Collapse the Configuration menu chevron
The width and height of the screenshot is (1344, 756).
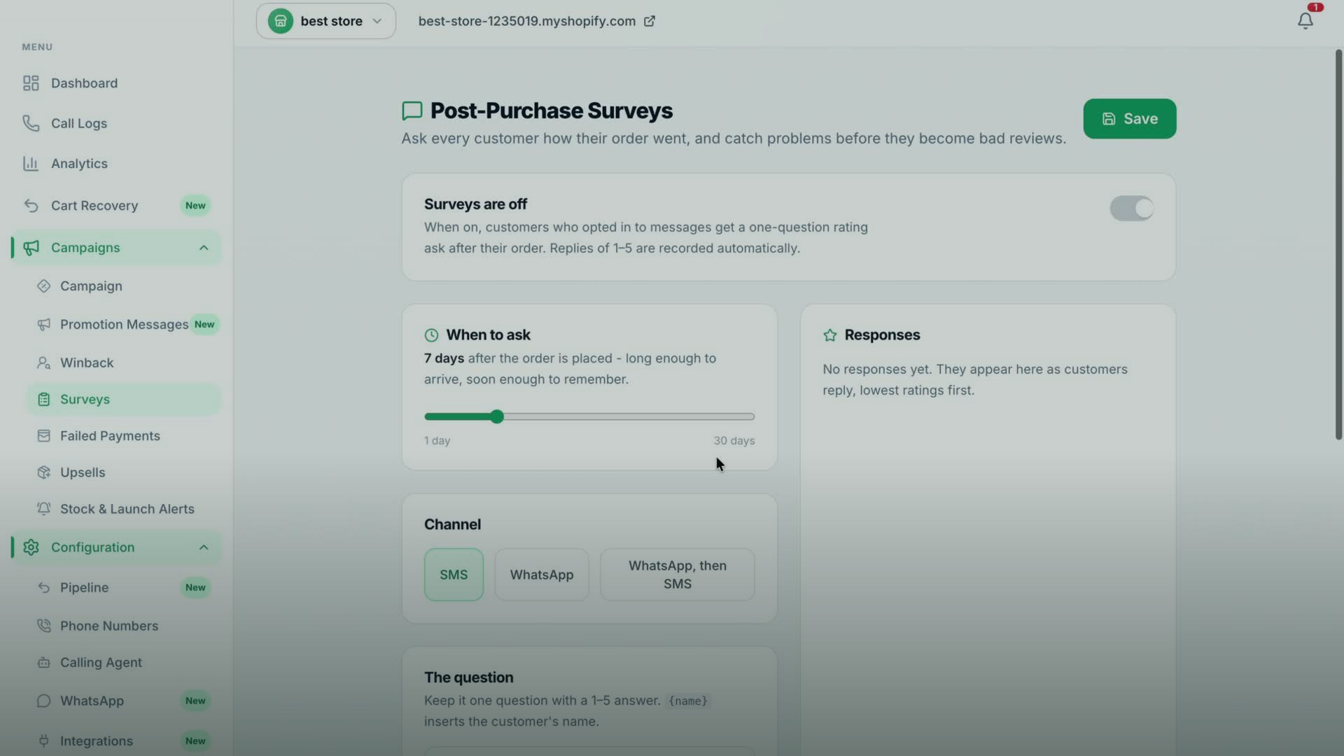point(204,547)
